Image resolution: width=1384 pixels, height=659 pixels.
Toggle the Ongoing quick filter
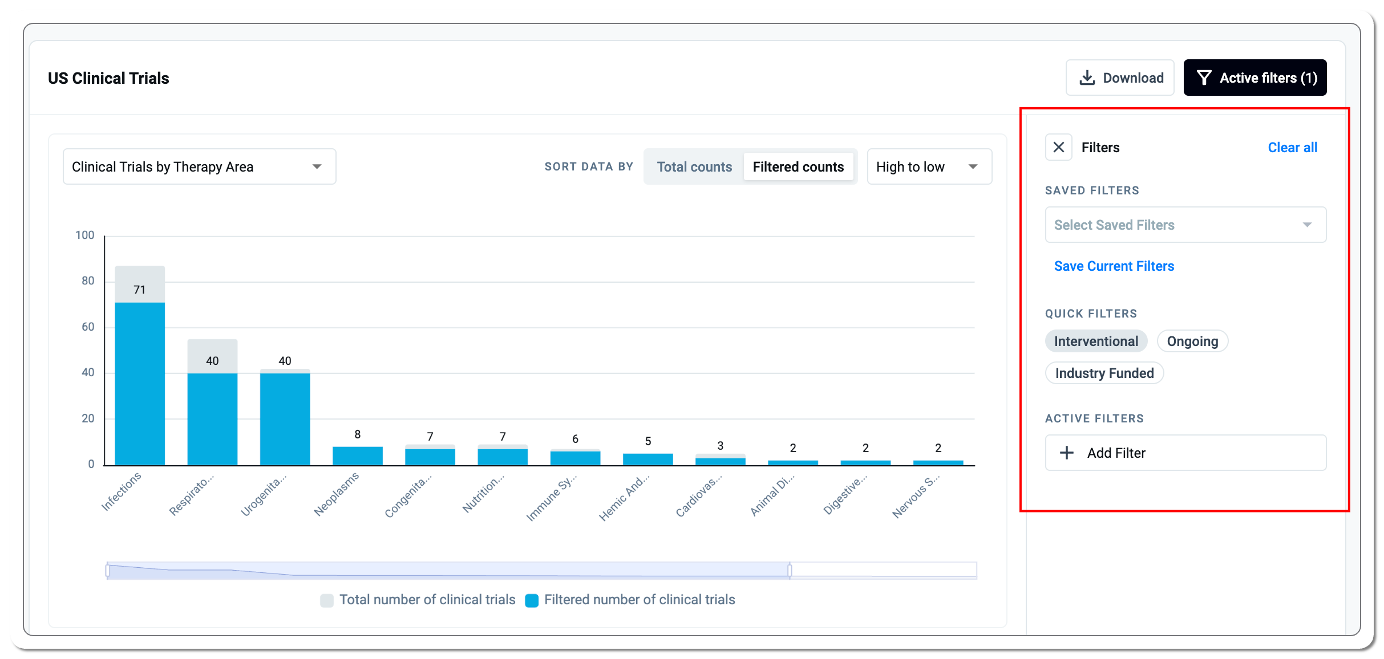(1192, 341)
